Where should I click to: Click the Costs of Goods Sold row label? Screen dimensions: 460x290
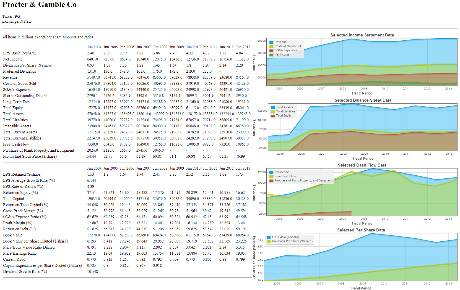[x=19, y=83]
